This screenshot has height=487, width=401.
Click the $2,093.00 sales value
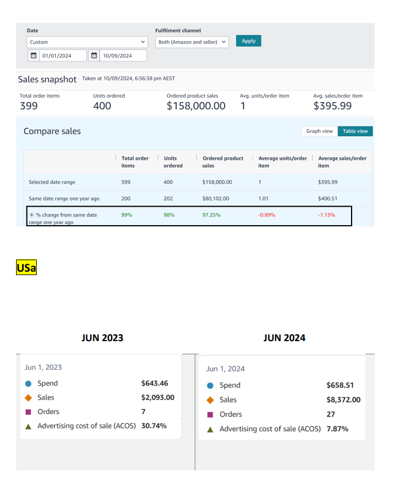point(158,397)
